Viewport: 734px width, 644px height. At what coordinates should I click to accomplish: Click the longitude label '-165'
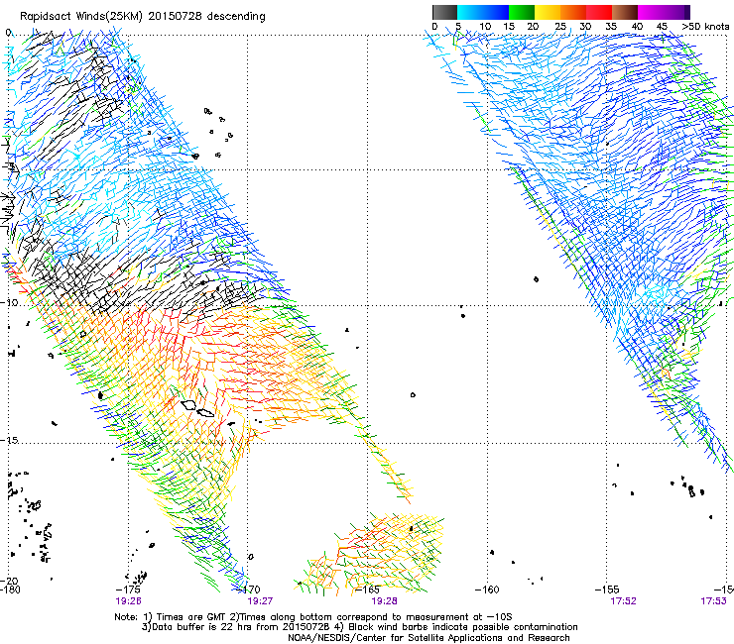[x=367, y=590]
